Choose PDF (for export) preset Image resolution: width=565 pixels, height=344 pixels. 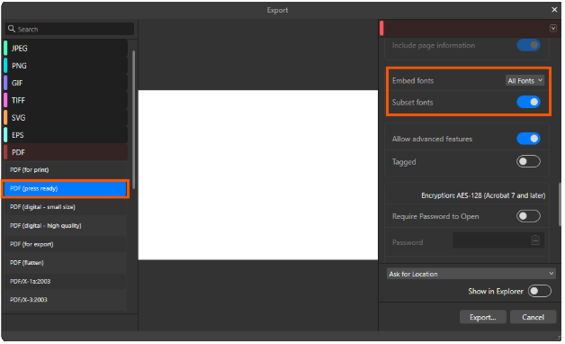pyautogui.click(x=66, y=244)
